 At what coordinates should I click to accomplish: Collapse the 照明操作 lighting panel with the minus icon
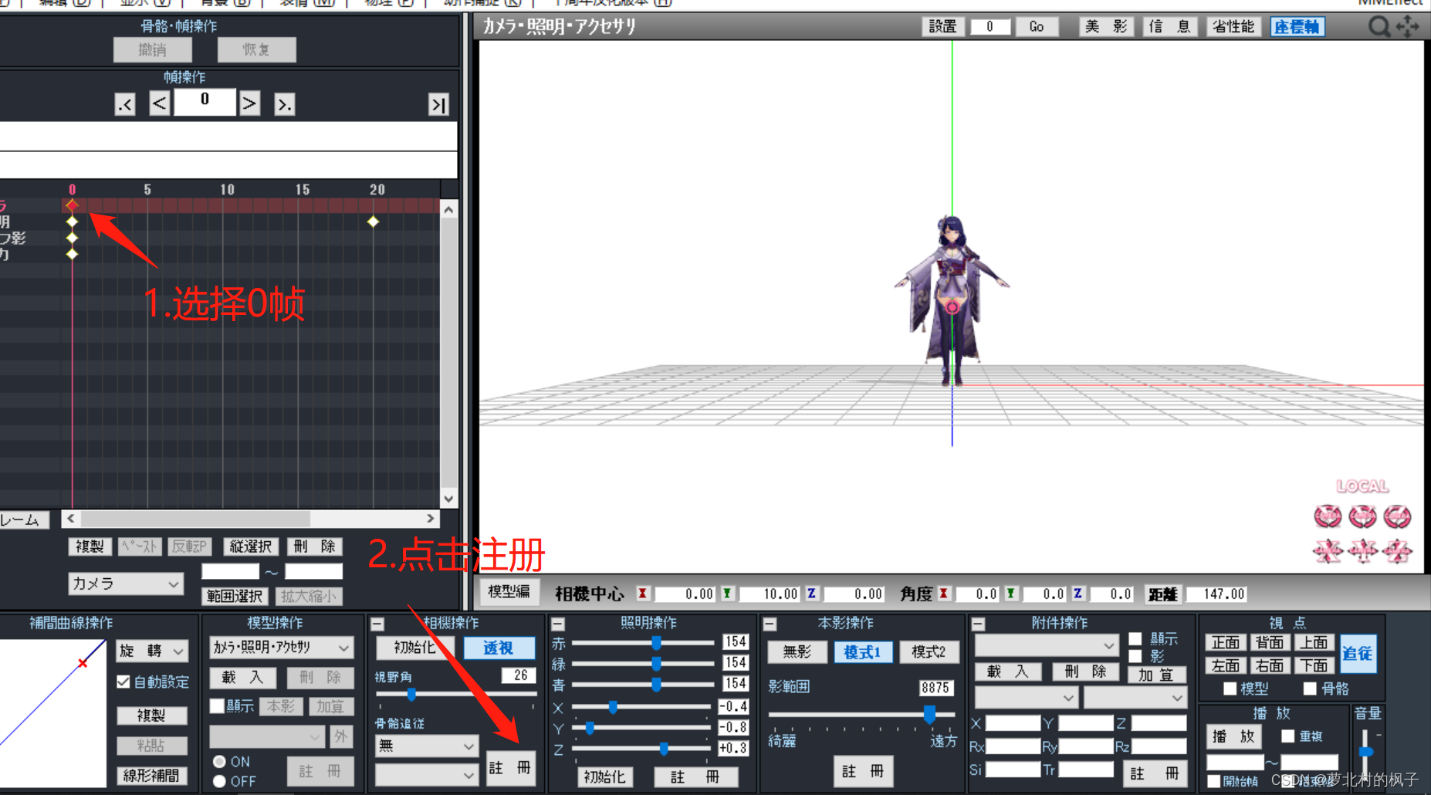(x=558, y=624)
